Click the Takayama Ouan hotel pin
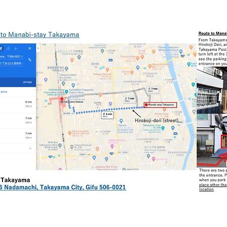Screen dimensions: 227x227 (x=72, y=147)
